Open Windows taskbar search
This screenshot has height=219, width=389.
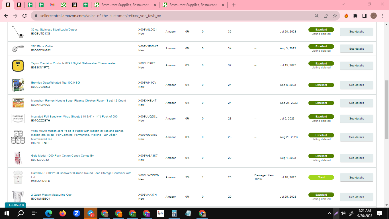click(21, 213)
